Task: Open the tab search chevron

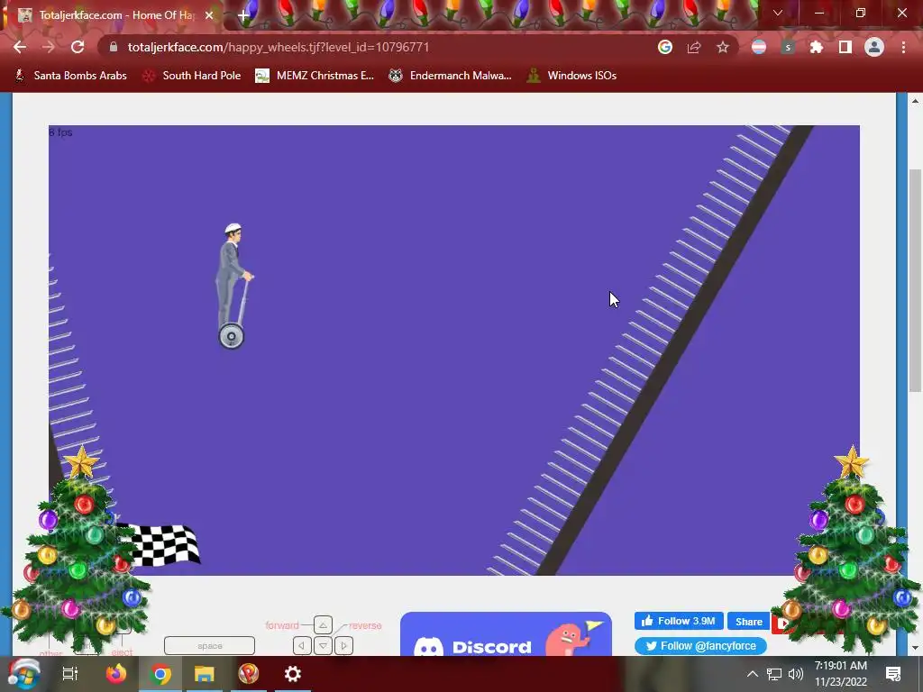Action: (x=778, y=13)
